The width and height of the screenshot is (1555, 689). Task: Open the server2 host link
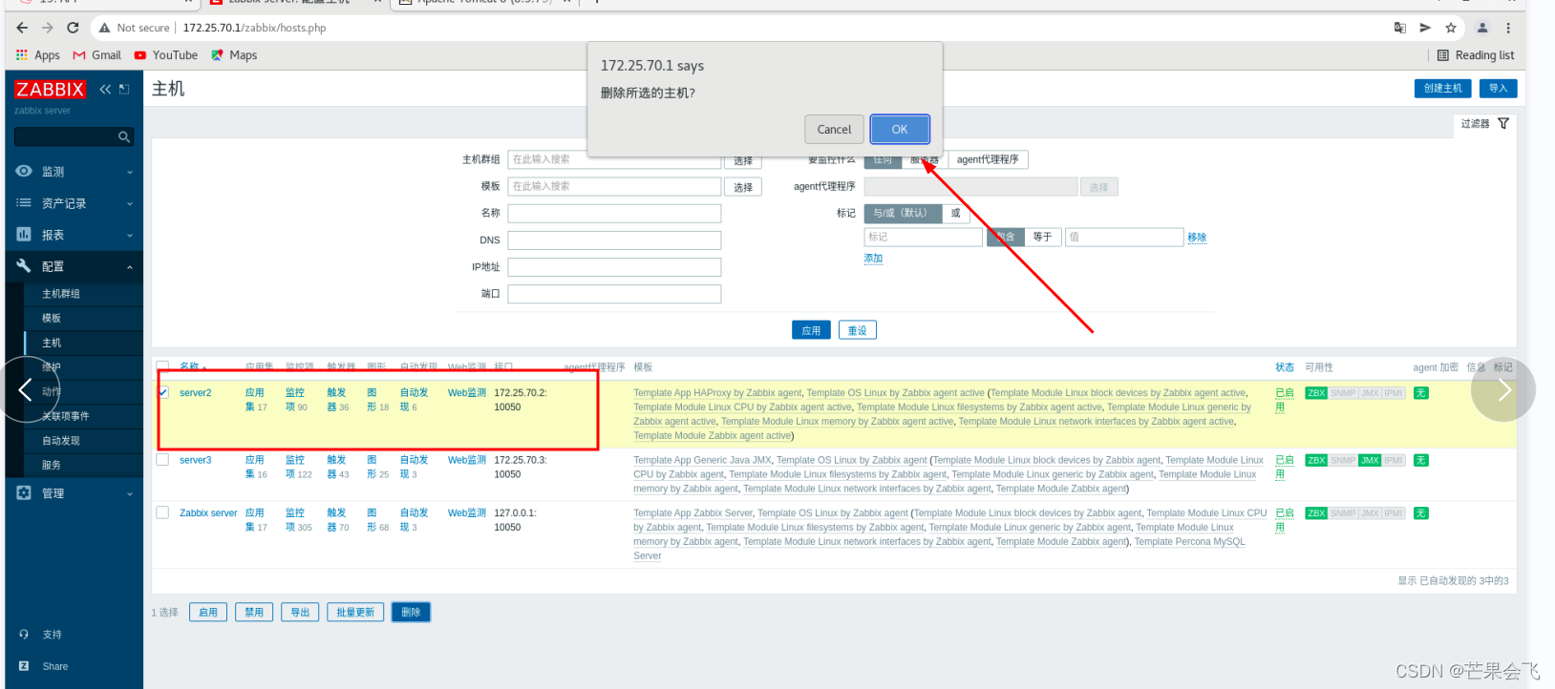(x=195, y=392)
